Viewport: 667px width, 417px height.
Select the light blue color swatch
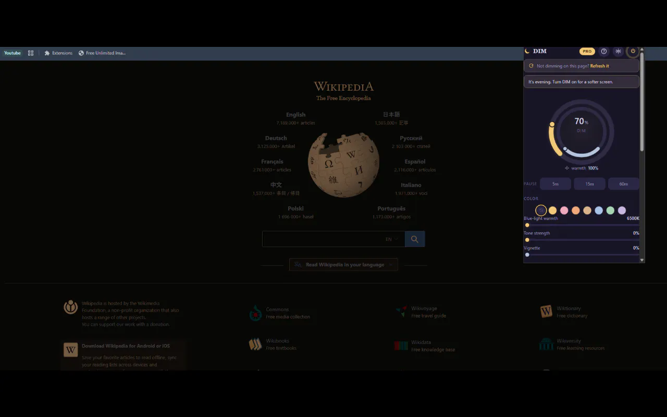coord(599,211)
